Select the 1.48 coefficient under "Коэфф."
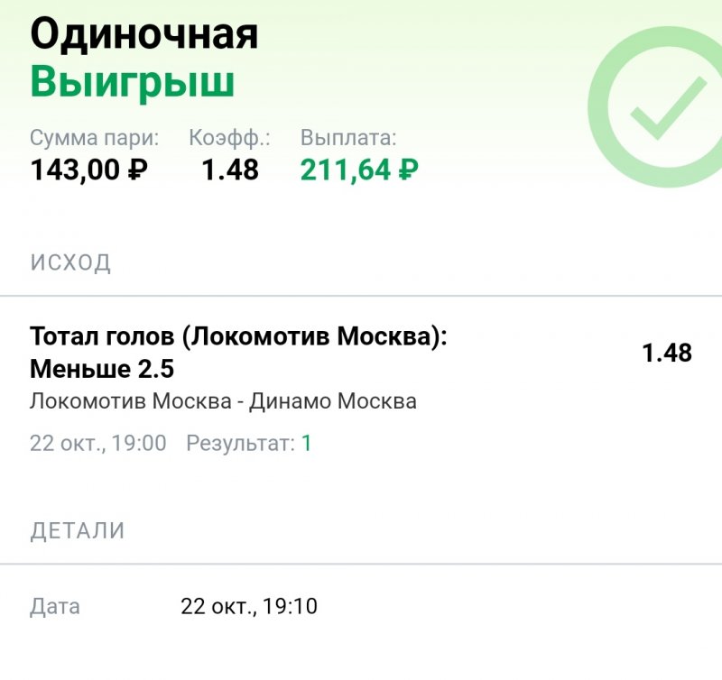Viewport: 722px width, 680px height. tap(229, 169)
